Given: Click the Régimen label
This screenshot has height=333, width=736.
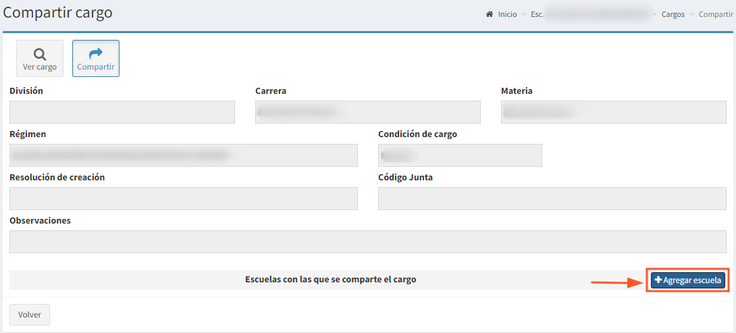Looking at the screenshot, I should tap(28, 134).
